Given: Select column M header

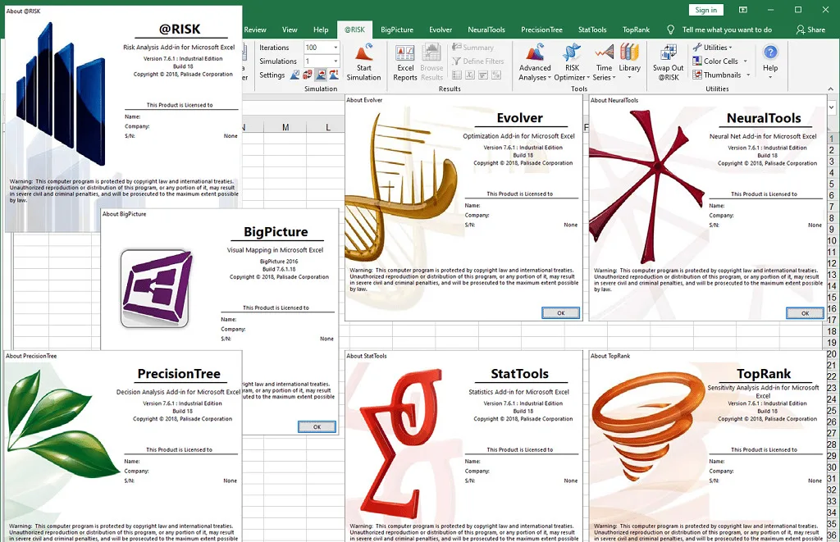Looking at the screenshot, I should pos(285,127).
